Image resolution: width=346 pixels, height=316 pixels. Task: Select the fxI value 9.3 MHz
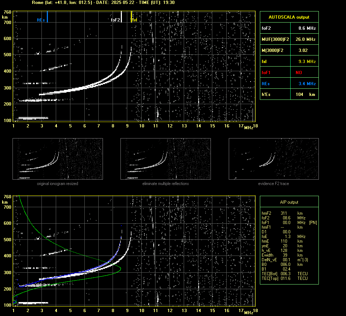click(x=307, y=62)
